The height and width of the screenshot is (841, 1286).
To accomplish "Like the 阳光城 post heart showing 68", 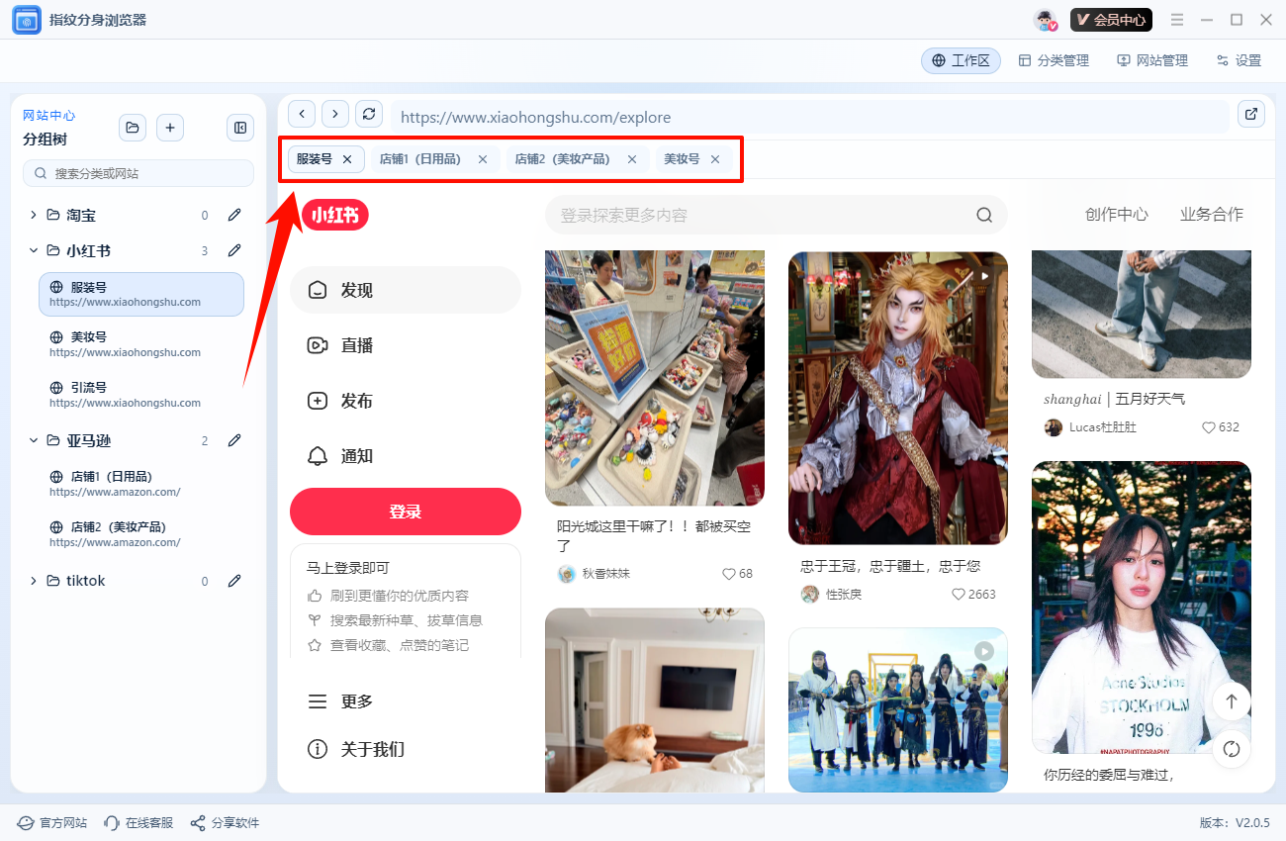I will tap(729, 574).
